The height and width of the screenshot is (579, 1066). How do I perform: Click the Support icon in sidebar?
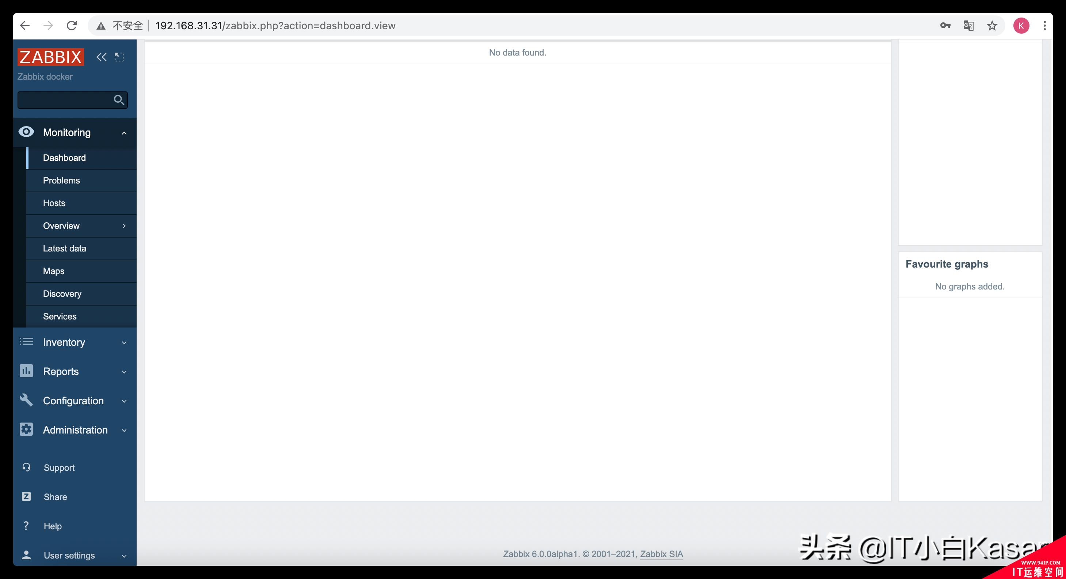coord(25,467)
